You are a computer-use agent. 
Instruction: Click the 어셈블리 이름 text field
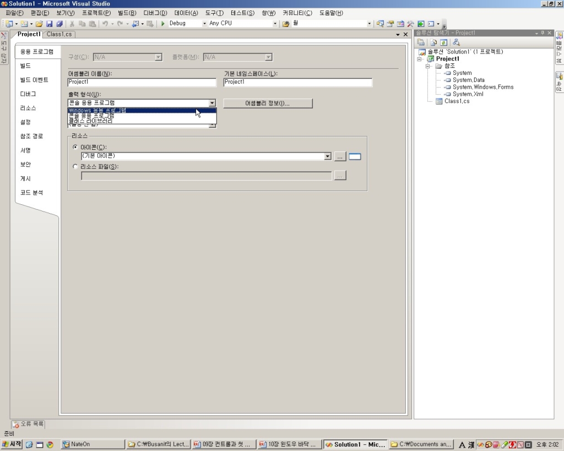[142, 82]
